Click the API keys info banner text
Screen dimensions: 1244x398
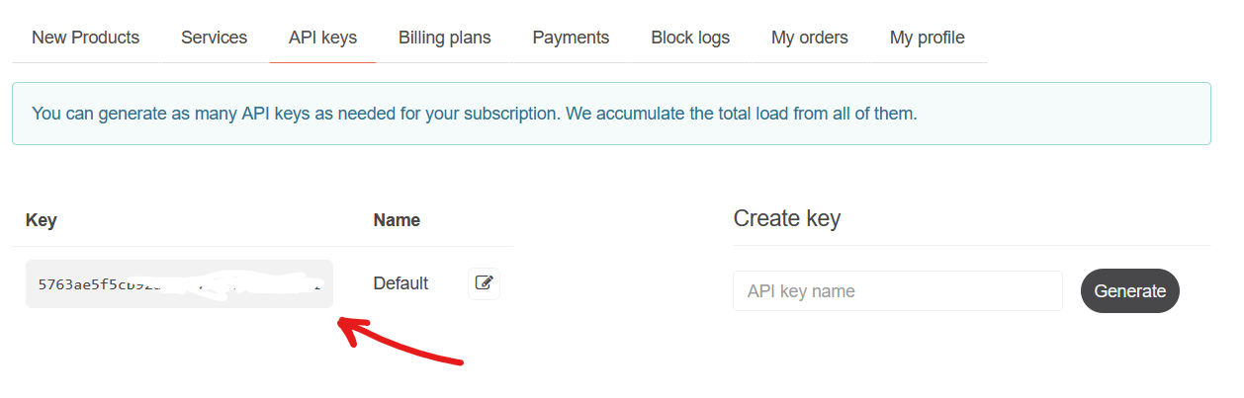coord(475,114)
